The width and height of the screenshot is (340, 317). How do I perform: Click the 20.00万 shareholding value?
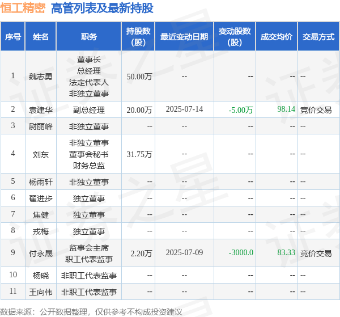click(x=139, y=110)
